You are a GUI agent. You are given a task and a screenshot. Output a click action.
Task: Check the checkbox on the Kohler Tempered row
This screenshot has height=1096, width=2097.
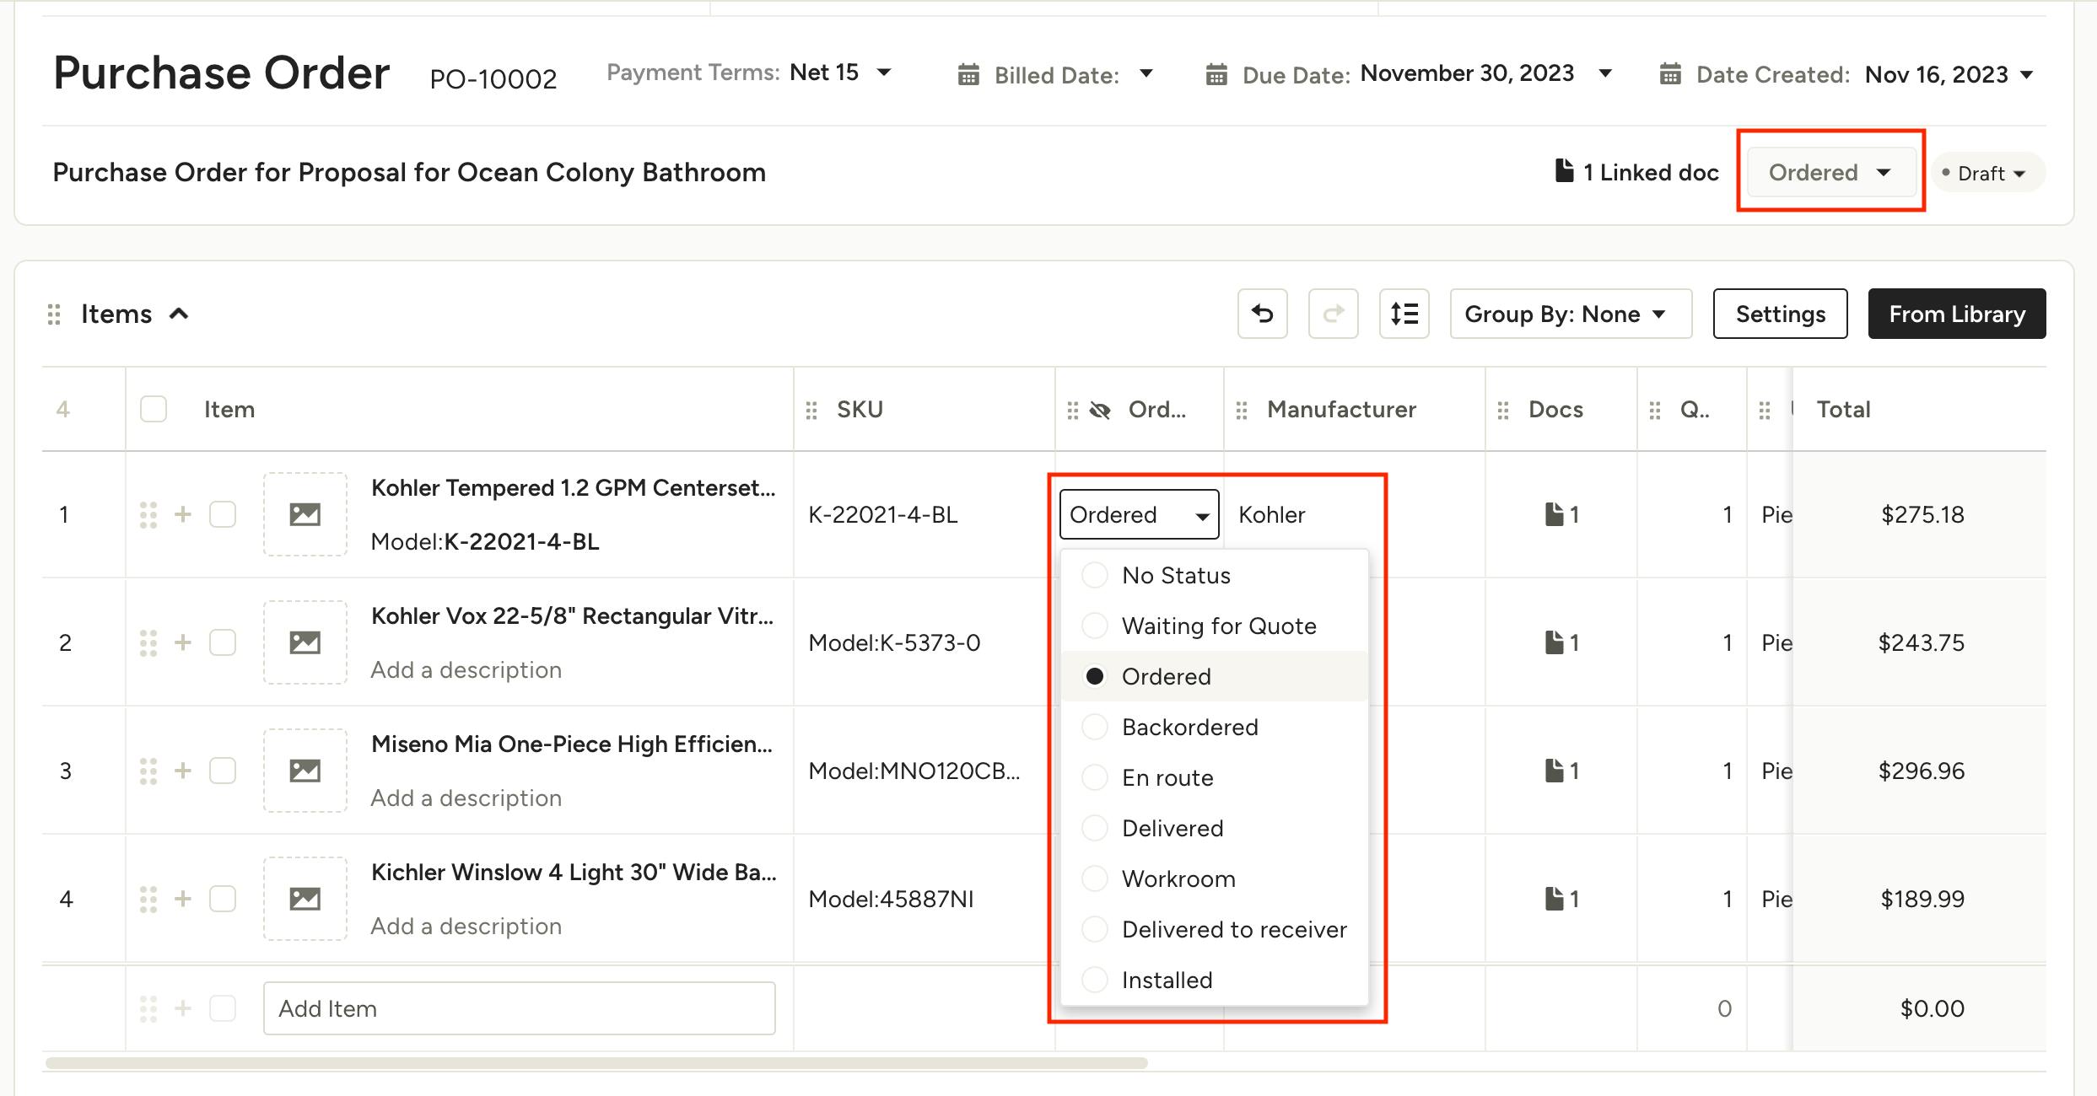pos(223,514)
